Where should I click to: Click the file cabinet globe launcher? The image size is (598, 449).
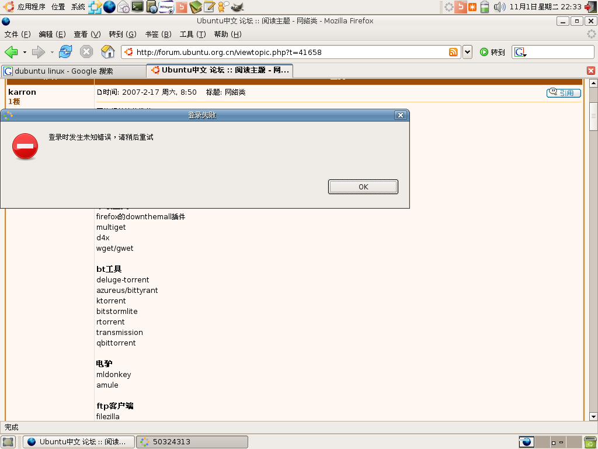click(x=152, y=7)
